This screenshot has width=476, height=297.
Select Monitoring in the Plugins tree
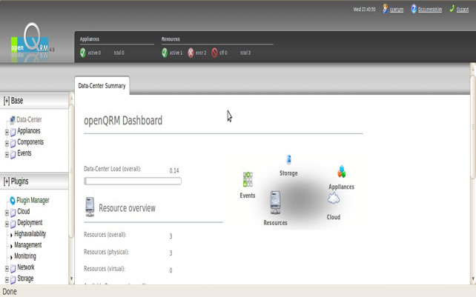tap(25, 256)
